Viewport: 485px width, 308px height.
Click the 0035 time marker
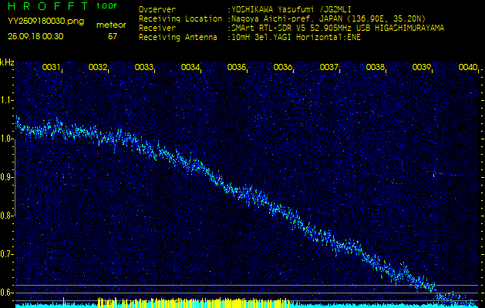[237, 68]
